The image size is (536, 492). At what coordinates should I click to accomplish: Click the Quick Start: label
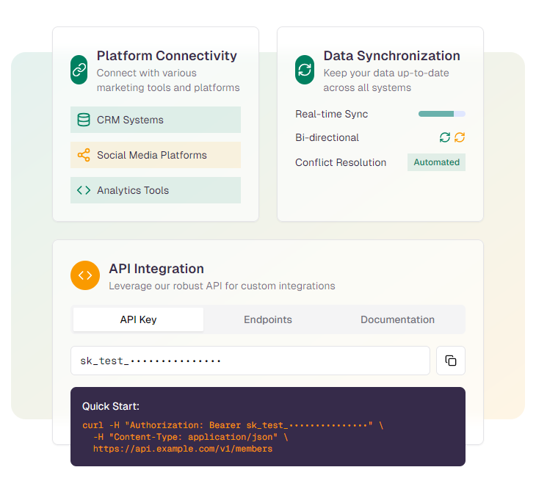pyautogui.click(x=111, y=406)
